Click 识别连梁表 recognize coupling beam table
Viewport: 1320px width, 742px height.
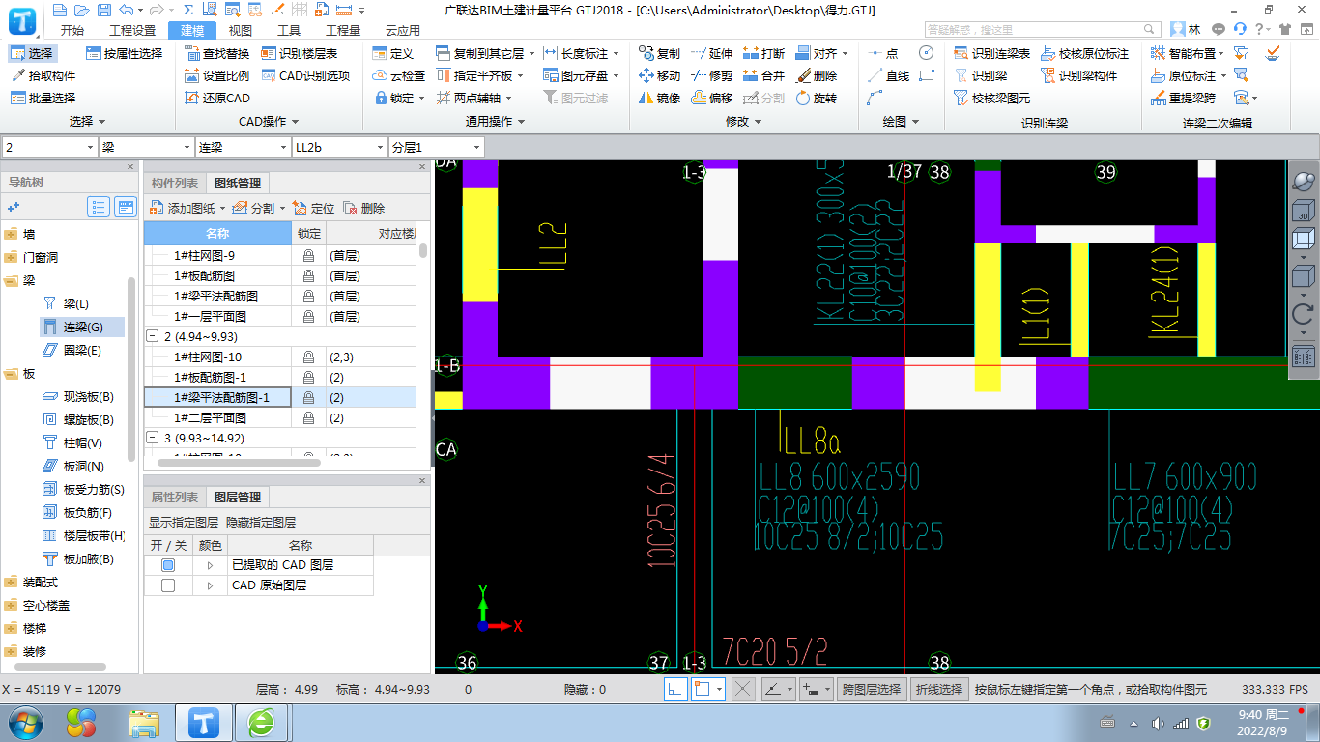pos(991,53)
